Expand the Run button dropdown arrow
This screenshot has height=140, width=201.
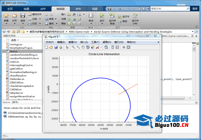(102, 24)
